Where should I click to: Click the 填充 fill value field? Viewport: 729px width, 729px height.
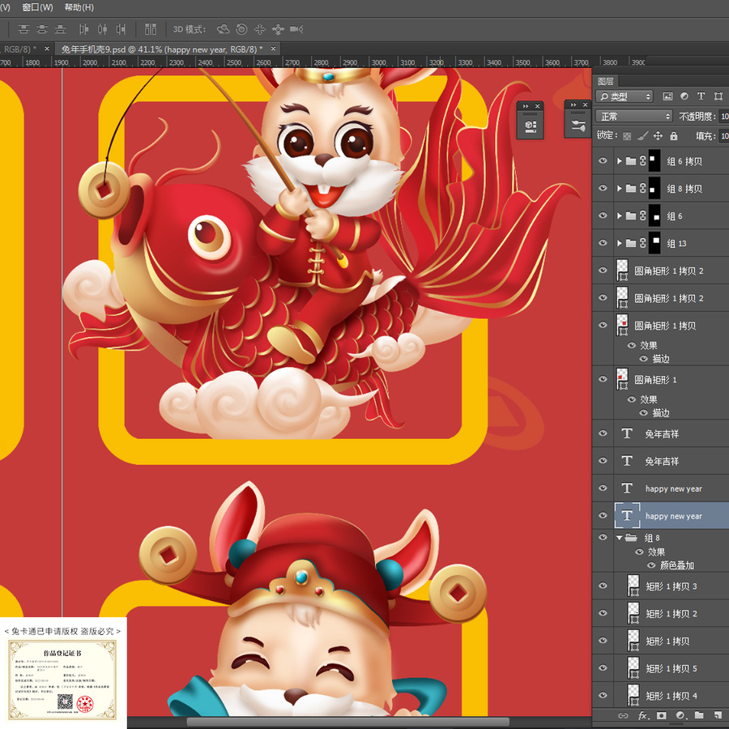pyautogui.click(x=724, y=136)
